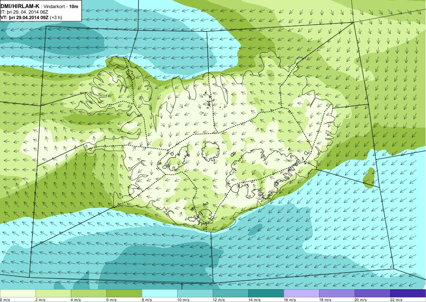
Task: Select the "20 m/s" legend label
Action: click(361, 300)
